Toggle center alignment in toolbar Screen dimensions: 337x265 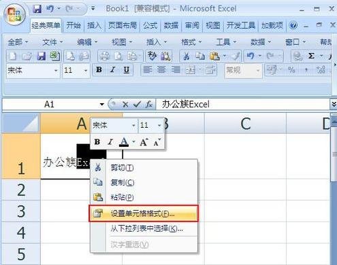[161, 70]
